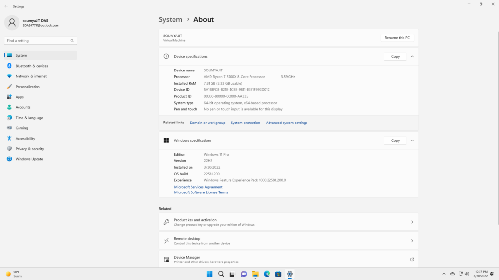Click Rename this PC button

coord(397,38)
